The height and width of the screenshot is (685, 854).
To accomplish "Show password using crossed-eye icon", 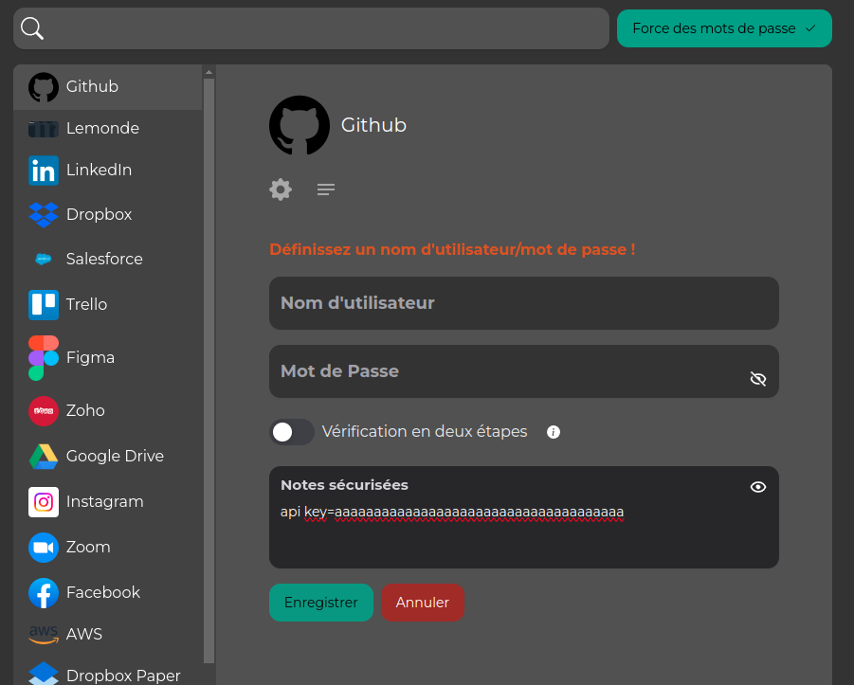I will coord(757,379).
